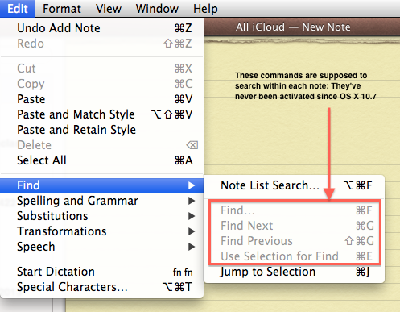The image size is (400, 312).
Task: Click the Find submenu arrow
Action: pos(192,185)
